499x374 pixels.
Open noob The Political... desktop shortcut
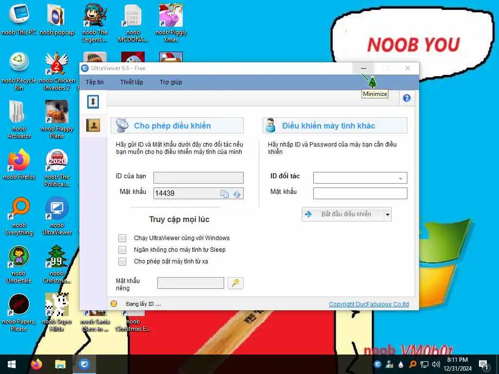coord(57,168)
